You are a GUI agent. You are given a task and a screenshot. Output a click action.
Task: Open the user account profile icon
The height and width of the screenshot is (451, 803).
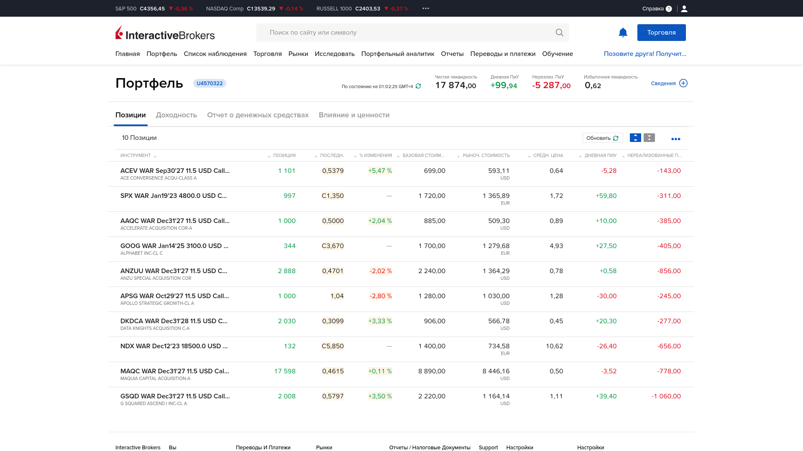684,9
